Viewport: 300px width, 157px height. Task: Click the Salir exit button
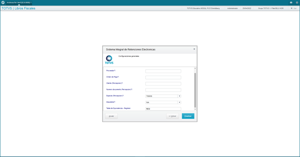[294, 9]
